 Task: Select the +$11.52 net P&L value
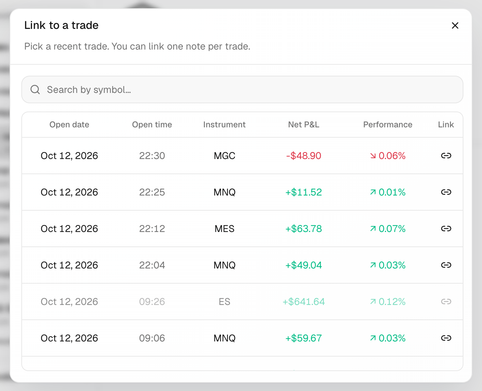304,192
